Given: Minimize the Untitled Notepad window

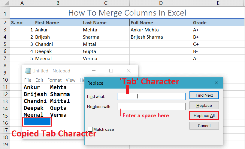Looking at the screenshot, I should pos(94,71).
